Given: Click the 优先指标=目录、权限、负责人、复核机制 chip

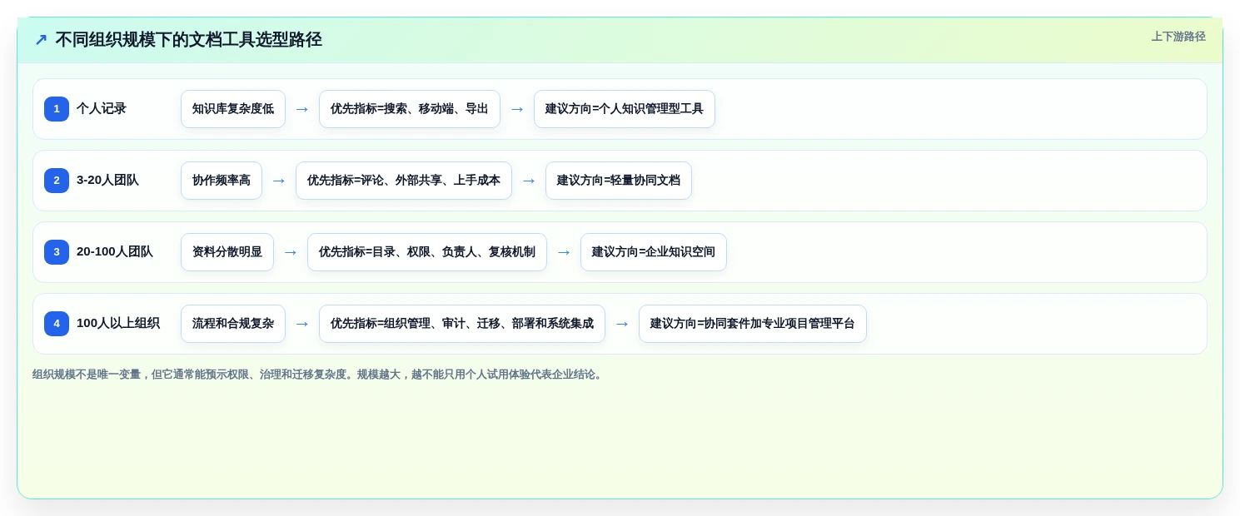Looking at the screenshot, I should tap(427, 252).
